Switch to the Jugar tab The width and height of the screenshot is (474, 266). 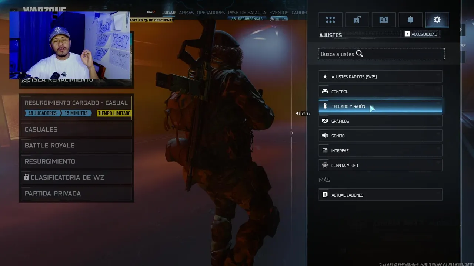click(x=168, y=13)
